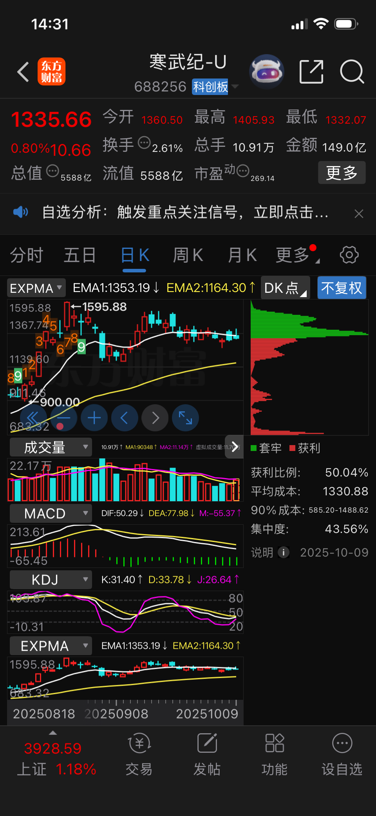The height and width of the screenshot is (816, 376).
Task: Tap the candlestick main chart
Action: click(125, 367)
